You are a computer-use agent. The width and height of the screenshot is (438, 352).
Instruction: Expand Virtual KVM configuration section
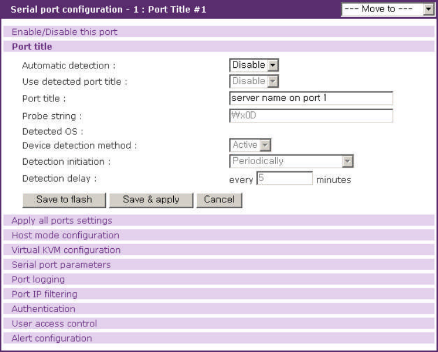click(x=66, y=250)
